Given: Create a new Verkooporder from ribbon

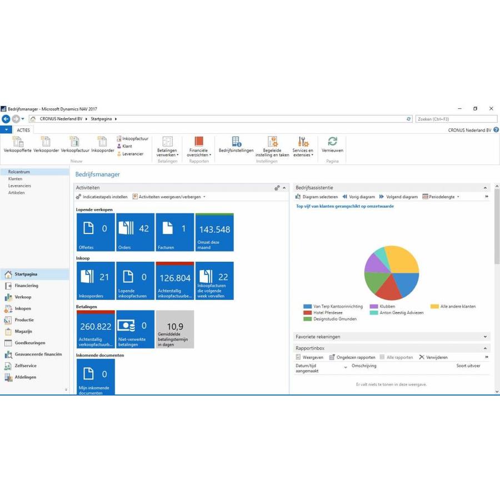Looking at the screenshot, I should pyautogui.click(x=46, y=142).
